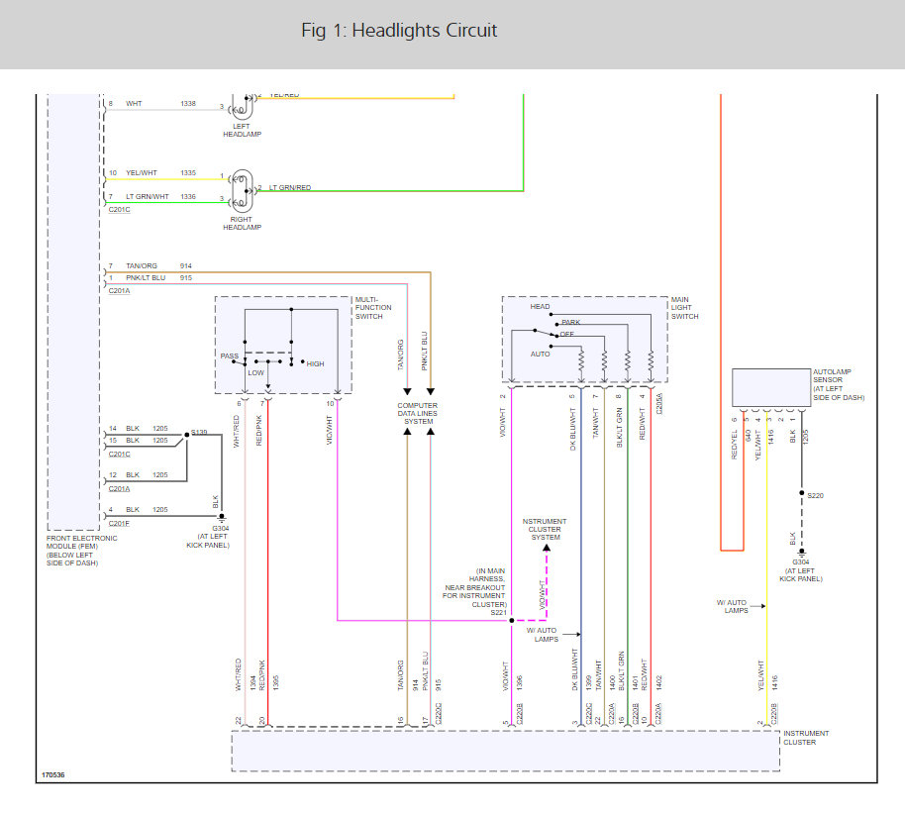Click the S220 splice dot on black wire
The width and height of the screenshot is (905, 816).
point(802,492)
